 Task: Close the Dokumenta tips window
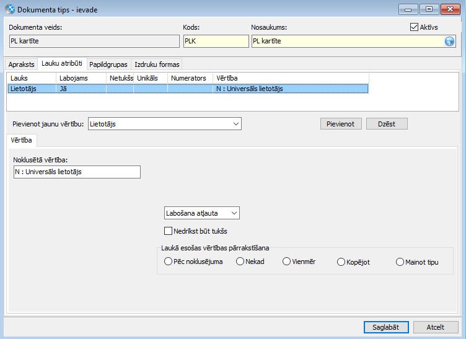[x=451, y=9]
